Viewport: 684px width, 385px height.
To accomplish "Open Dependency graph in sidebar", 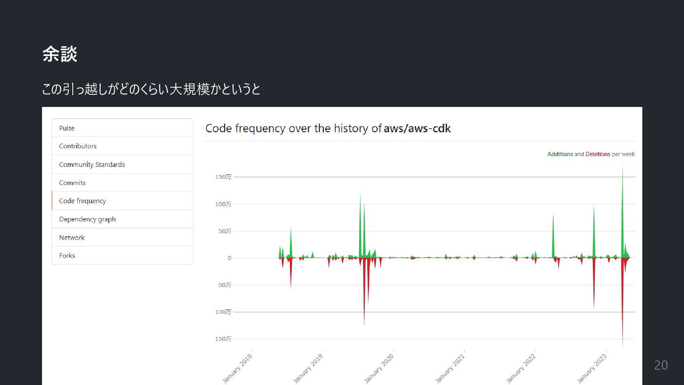I will [x=122, y=219].
